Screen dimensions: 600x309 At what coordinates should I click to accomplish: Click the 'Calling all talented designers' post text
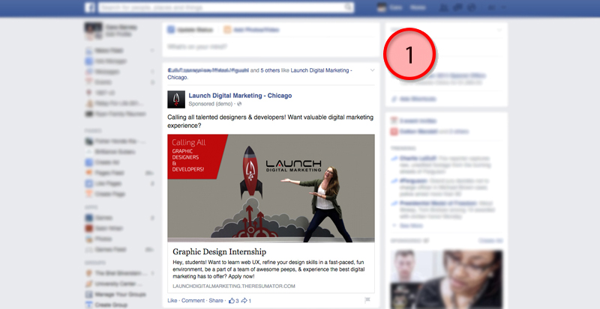[x=270, y=121]
